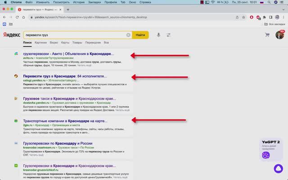Open the Справка menu

(145, 2)
